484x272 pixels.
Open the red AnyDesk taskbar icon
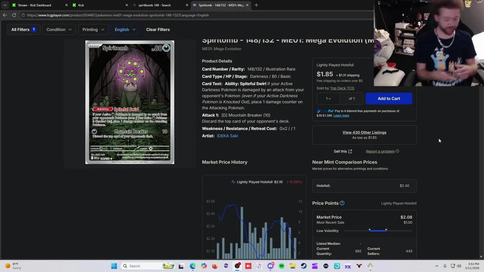pyautogui.click(x=248, y=266)
